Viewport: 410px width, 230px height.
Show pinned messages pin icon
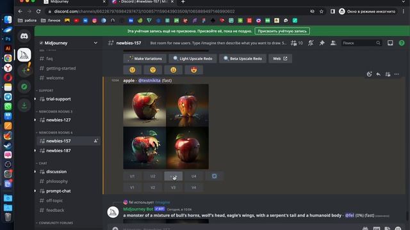click(x=322, y=43)
